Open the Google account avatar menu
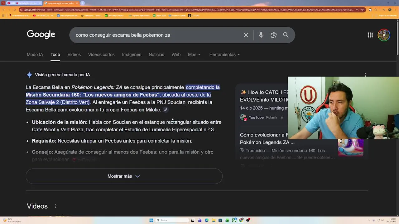399x224 pixels. coord(384,35)
